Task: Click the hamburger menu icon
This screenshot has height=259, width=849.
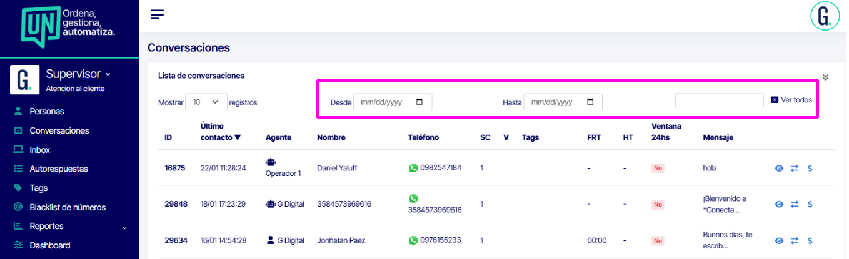Action: click(157, 15)
